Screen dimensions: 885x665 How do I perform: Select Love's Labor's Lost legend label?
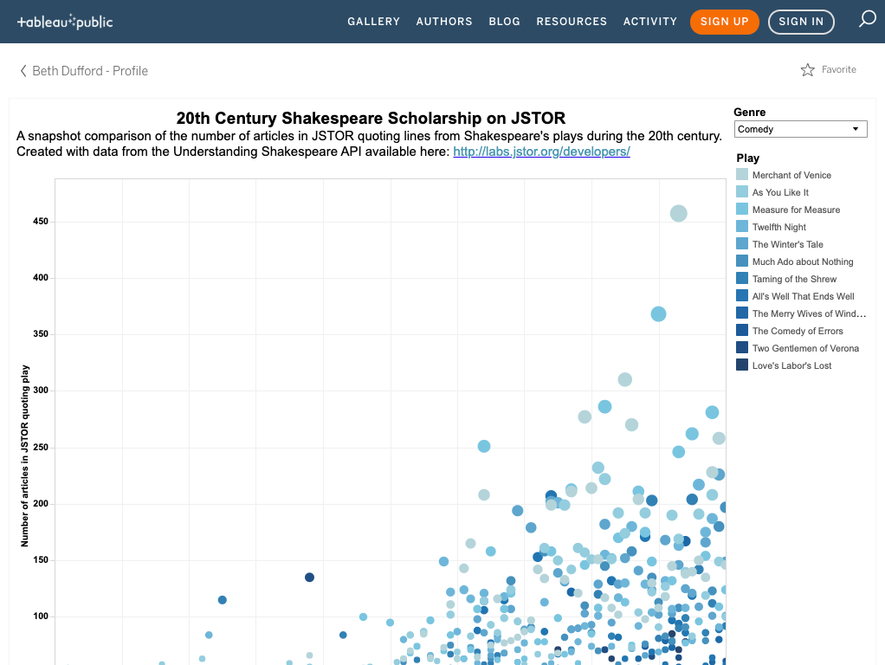(791, 365)
